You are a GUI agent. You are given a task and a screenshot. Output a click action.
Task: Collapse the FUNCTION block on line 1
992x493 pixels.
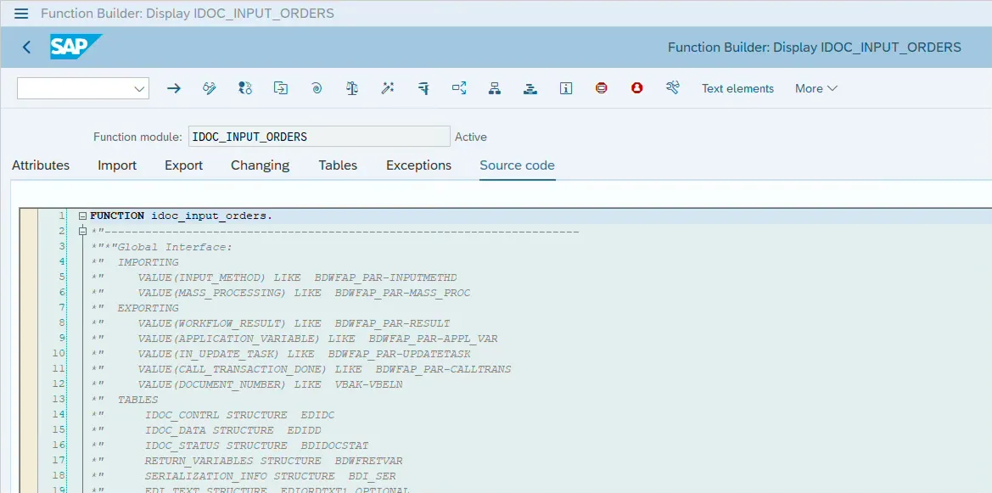coord(82,216)
